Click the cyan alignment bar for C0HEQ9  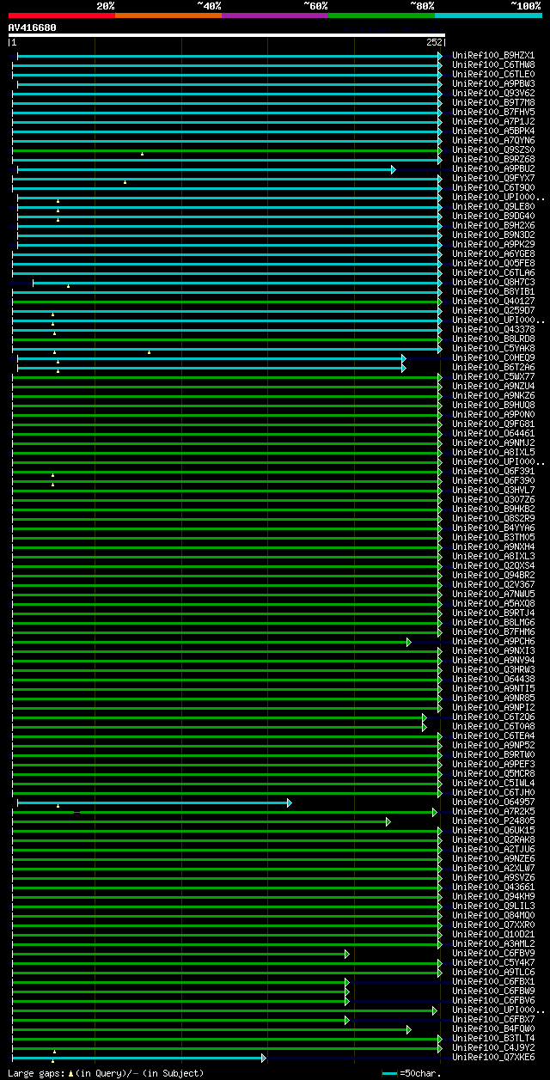(211, 358)
